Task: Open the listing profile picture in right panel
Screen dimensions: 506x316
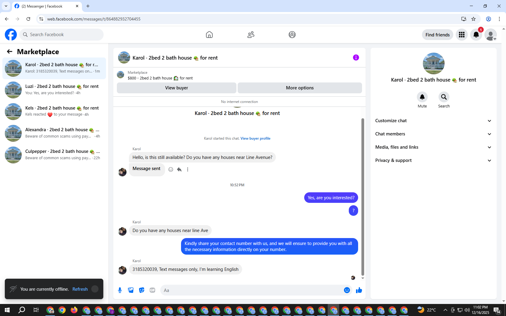Action: 434,64
